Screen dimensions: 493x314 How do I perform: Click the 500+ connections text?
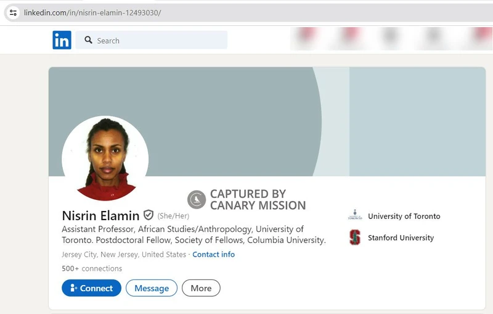point(92,268)
